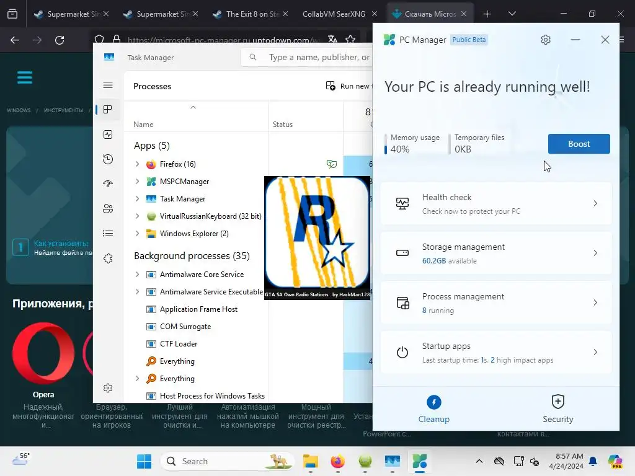Open Details list icon in Task Manager
This screenshot has width=635, height=476.
point(108,234)
